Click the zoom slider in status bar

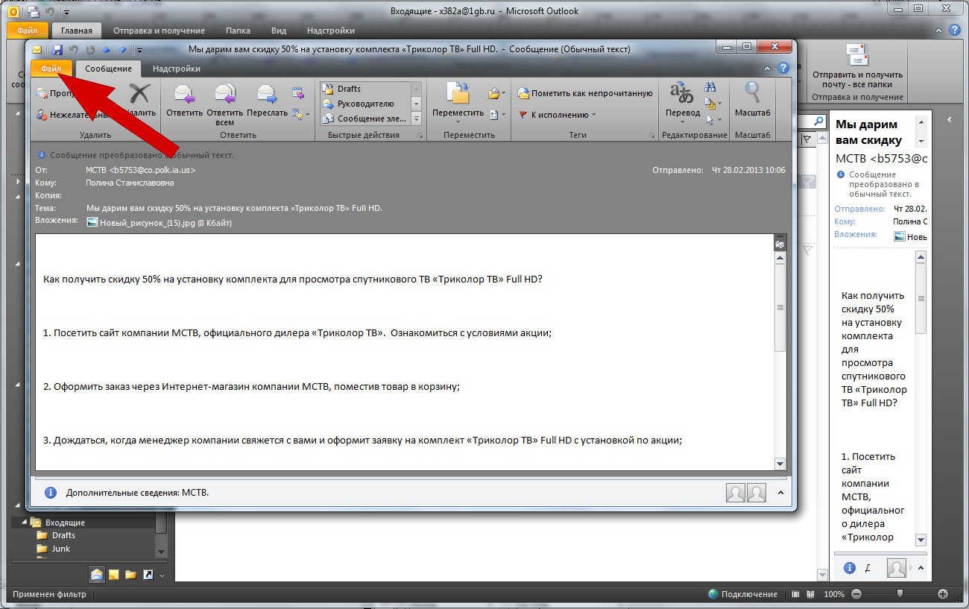[900, 594]
